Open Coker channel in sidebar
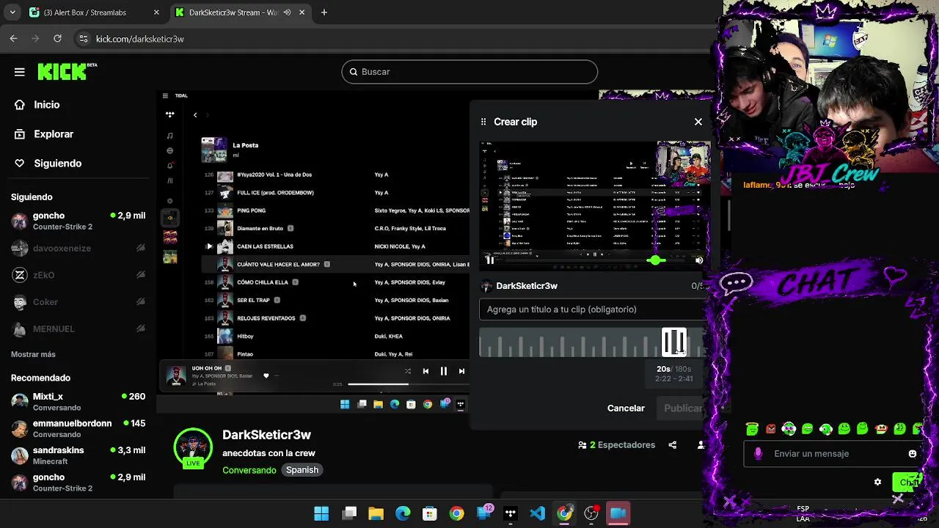This screenshot has height=528, width=939. click(78, 302)
